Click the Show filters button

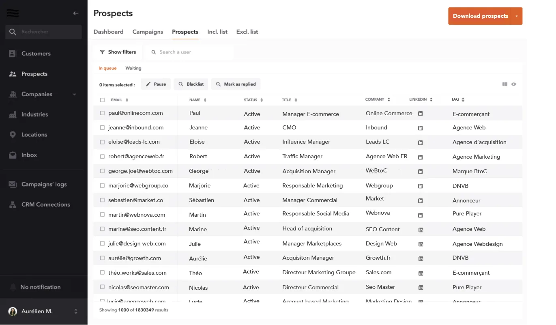tap(118, 52)
